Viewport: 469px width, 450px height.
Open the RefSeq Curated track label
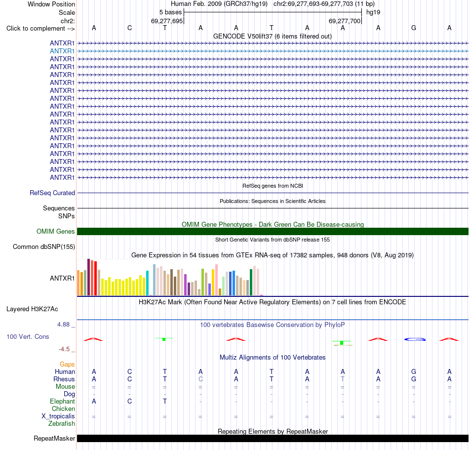pos(52,193)
